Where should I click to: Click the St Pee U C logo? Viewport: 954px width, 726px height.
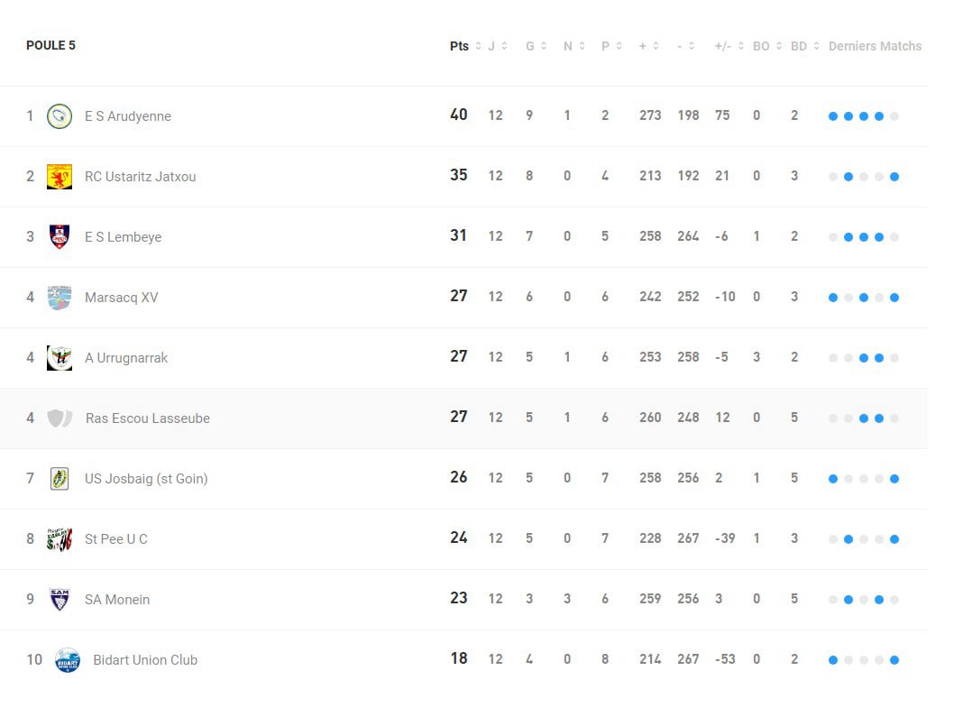point(60,539)
